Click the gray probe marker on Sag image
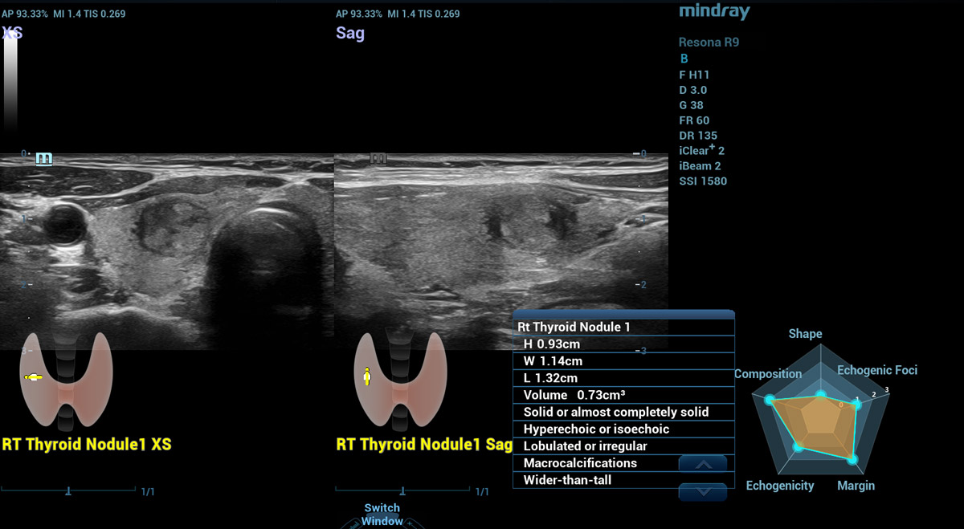The height and width of the screenshot is (529, 964). pos(378,159)
